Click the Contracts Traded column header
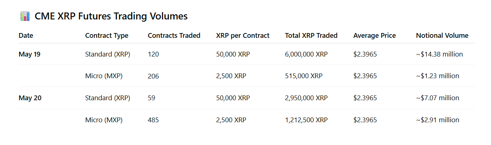The height and width of the screenshot is (145, 491). point(174,36)
